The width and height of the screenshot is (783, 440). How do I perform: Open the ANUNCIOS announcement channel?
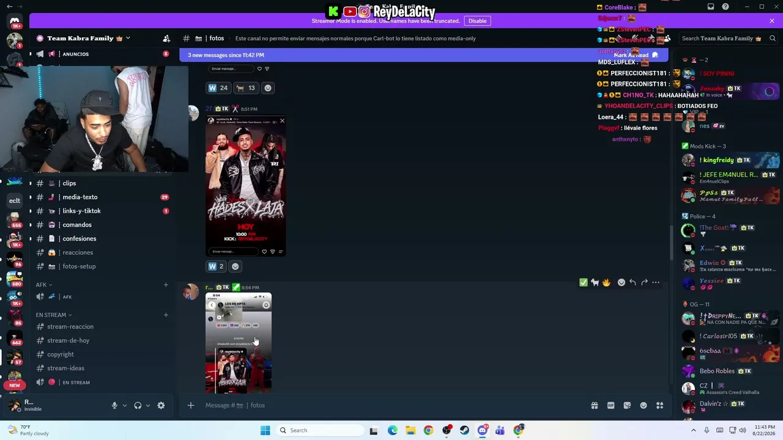coord(102,54)
